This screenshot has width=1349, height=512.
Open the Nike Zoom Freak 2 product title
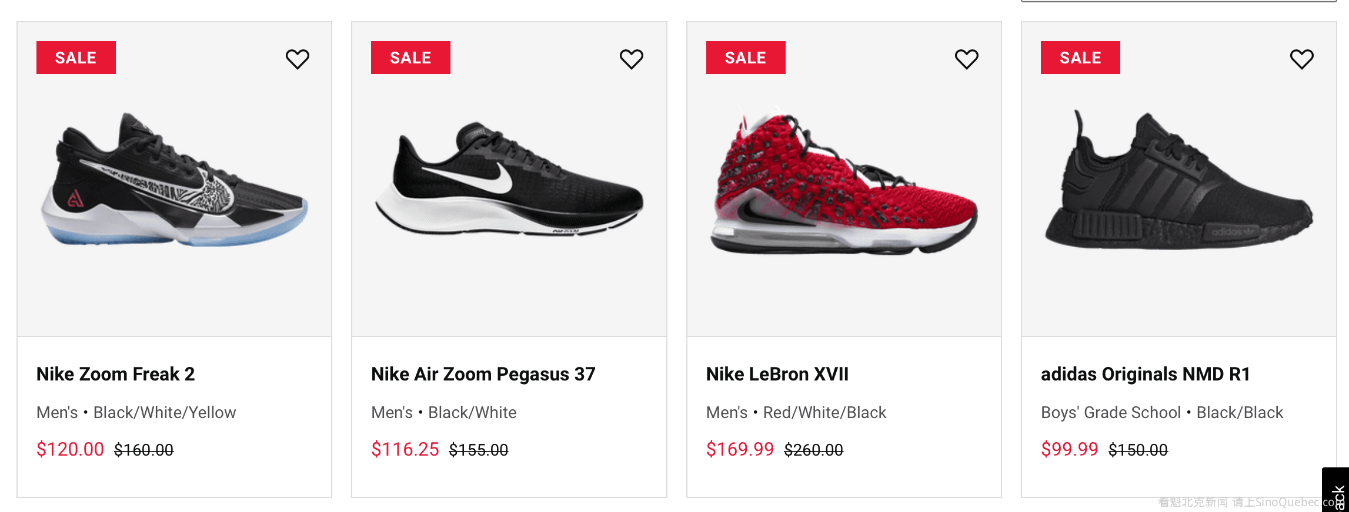(x=115, y=374)
